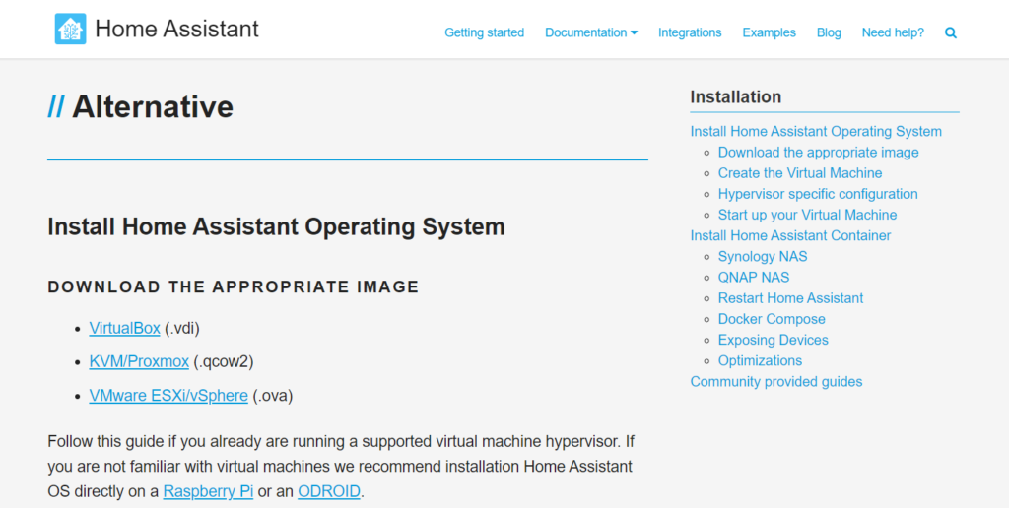Click the Home Assistant logo icon
Image resolution: width=1009 pixels, height=508 pixels.
point(70,30)
